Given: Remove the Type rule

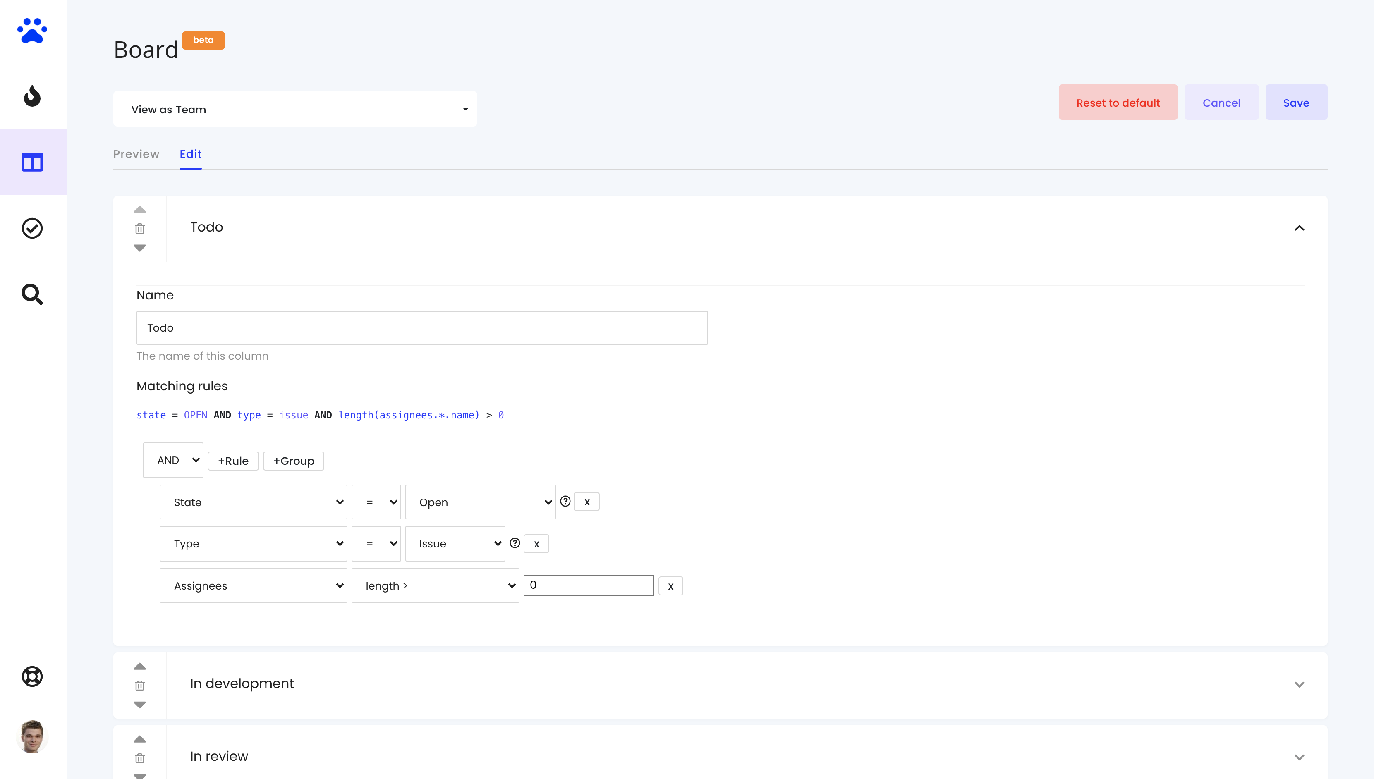Looking at the screenshot, I should (536, 544).
